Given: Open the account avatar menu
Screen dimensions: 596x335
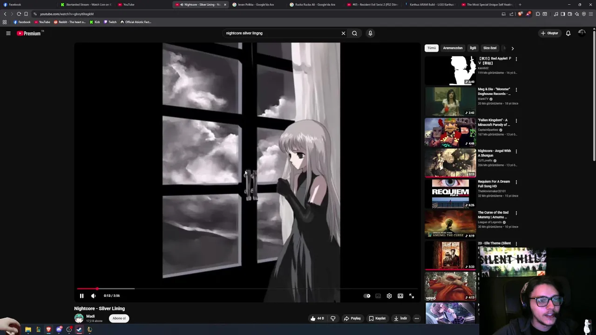Looking at the screenshot, I should point(582,33).
